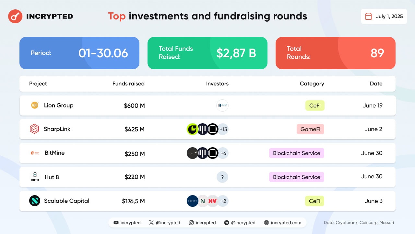Click the SharpLink hexagon logo

coord(34,129)
